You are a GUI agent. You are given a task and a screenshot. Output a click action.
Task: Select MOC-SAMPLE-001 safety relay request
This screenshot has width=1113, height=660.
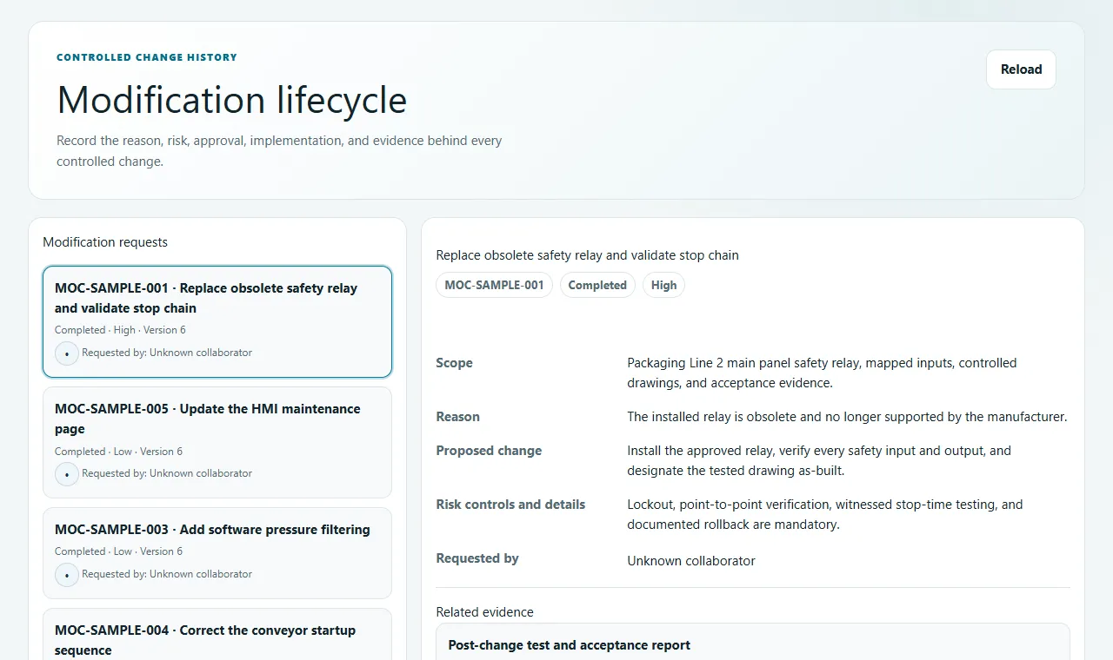pos(217,322)
